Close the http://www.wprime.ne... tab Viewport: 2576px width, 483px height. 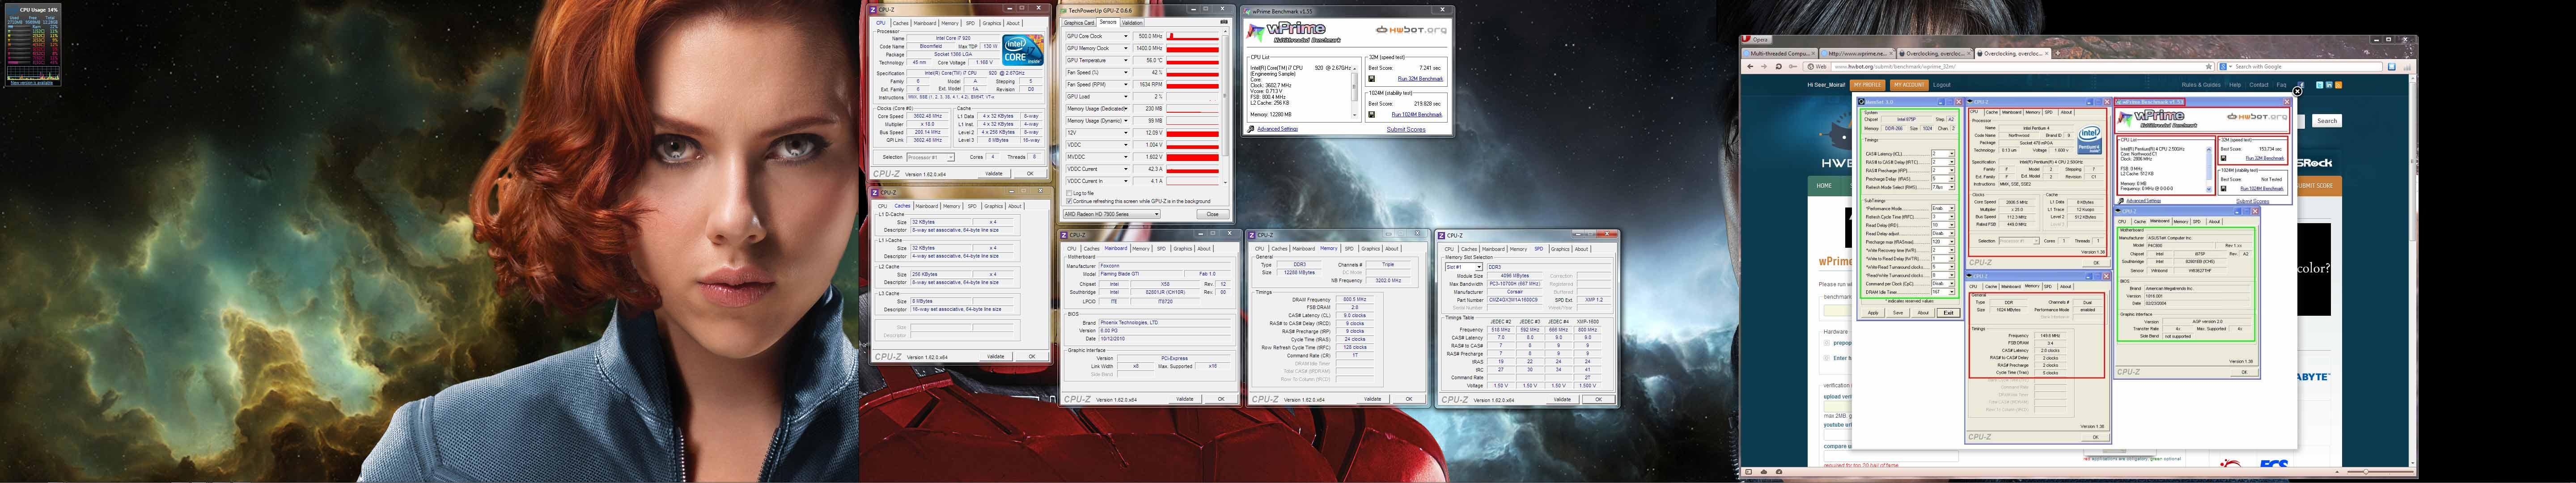(1891, 53)
